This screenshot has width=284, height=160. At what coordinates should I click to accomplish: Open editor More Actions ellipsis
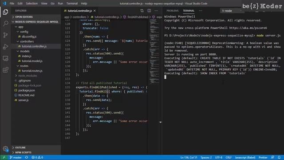[x=156, y=11]
